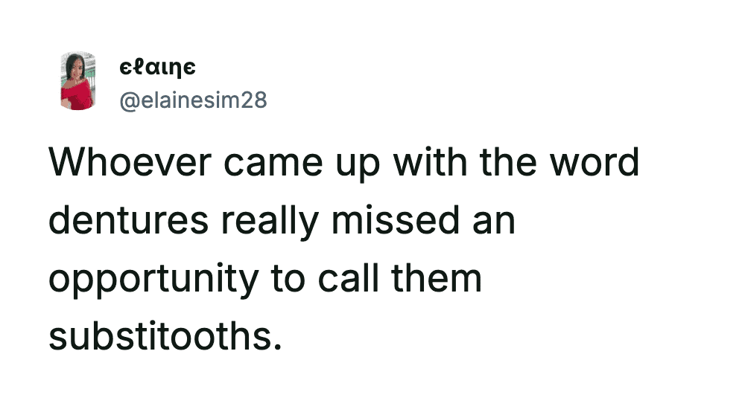Click the @elainesim28 handle
Viewport: 745px width, 415px height.
click(x=193, y=100)
